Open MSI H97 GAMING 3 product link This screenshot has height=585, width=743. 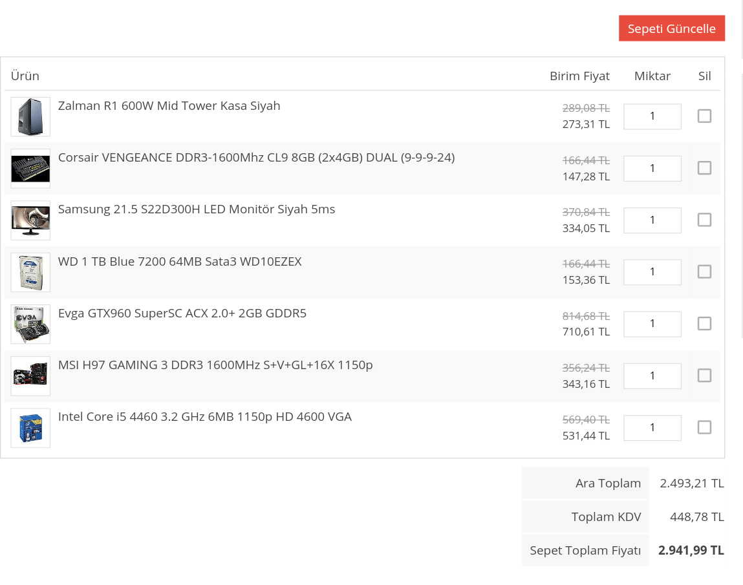click(215, 365)
